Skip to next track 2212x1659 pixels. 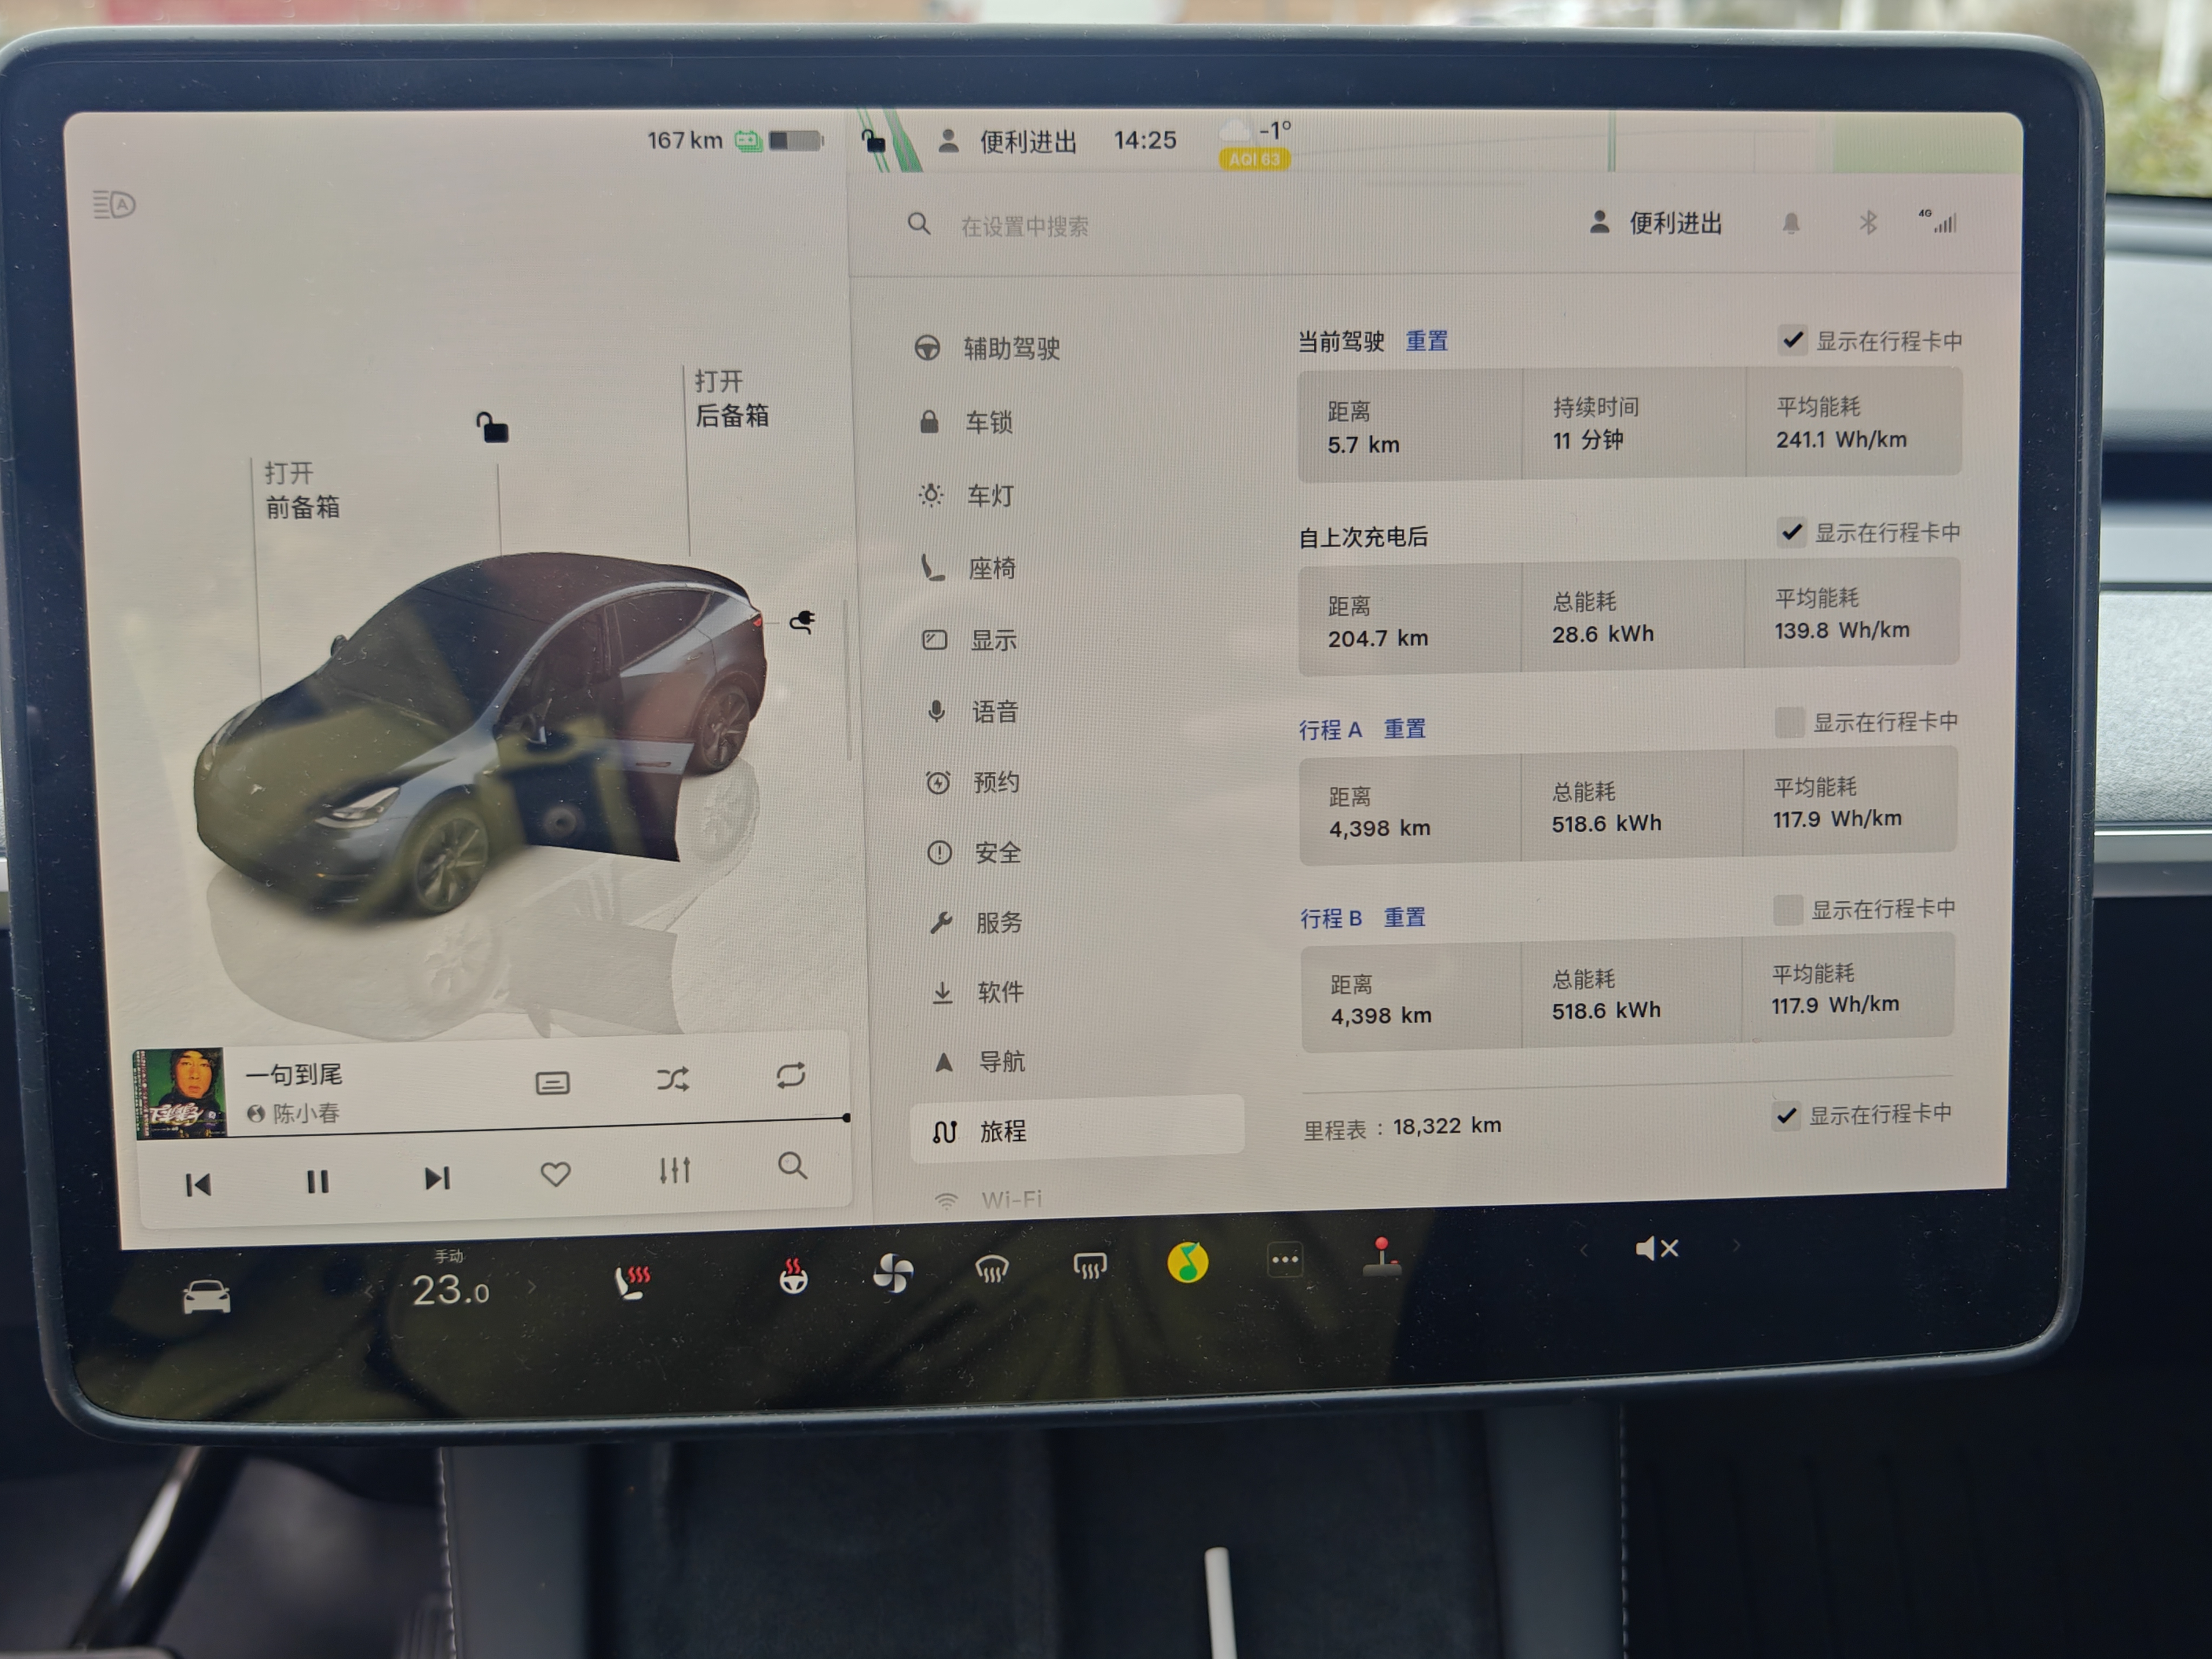click(437, 1178)
